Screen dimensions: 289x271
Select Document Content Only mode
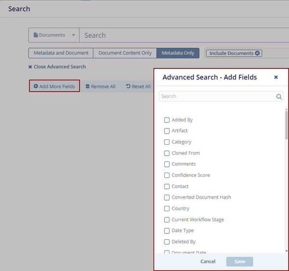pos(125,53)
